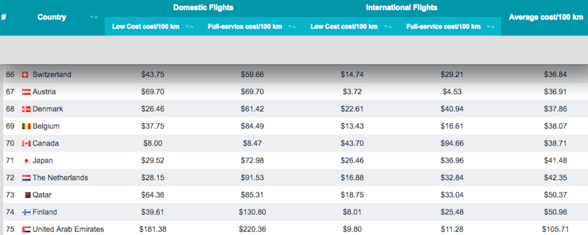Viewport: 588px width, 235px height.
Task: Select the Domestic Flights header group
Action: 203,8
